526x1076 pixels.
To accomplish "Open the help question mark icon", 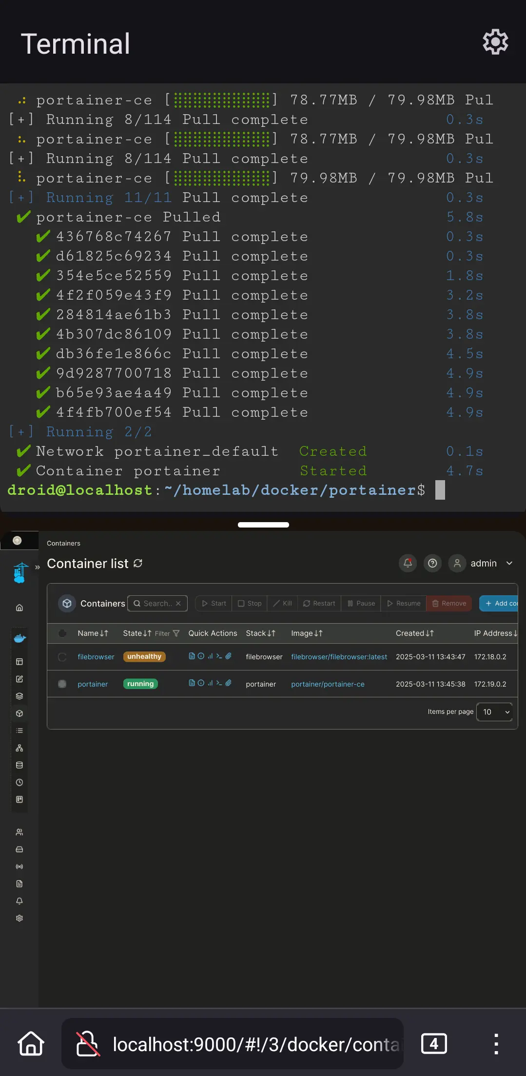I will [x=432, y=563].
